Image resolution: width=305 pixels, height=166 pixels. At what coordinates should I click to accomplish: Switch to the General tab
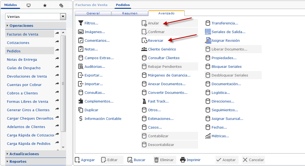93,13
